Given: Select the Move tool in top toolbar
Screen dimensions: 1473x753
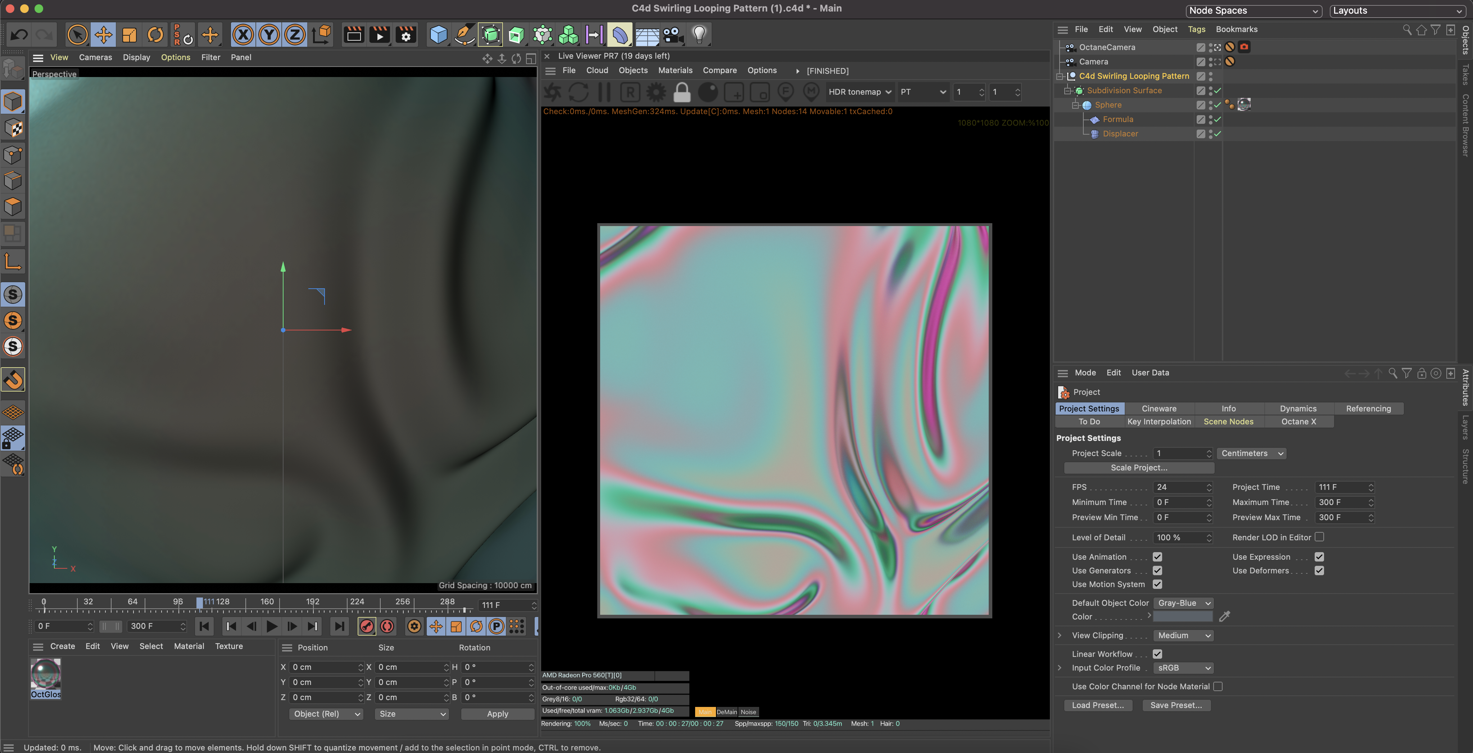Looking at the screenshot, I should (104, 35).
